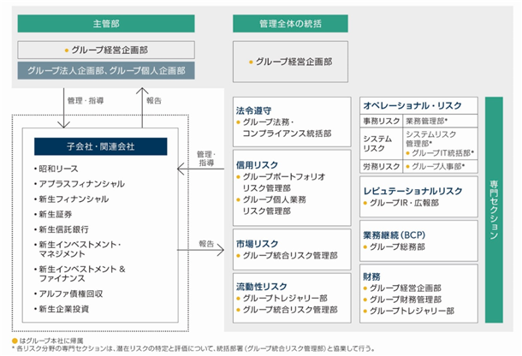Select グループトレジャリー部 under 財務

pos(412,311)
